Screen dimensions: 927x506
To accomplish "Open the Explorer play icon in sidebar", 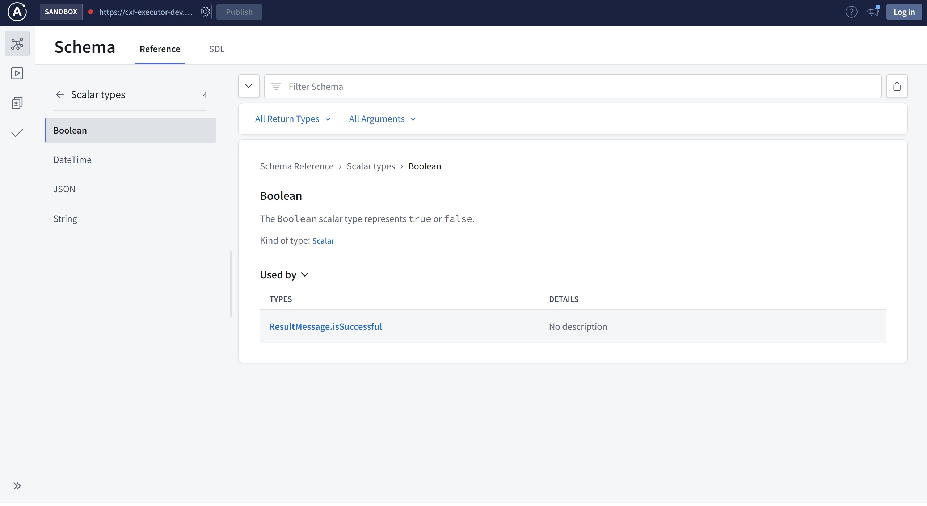I will [17, 73].
